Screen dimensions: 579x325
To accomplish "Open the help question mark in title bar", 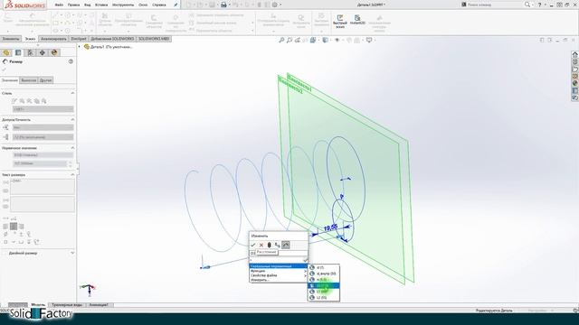I will coord(539,5).
